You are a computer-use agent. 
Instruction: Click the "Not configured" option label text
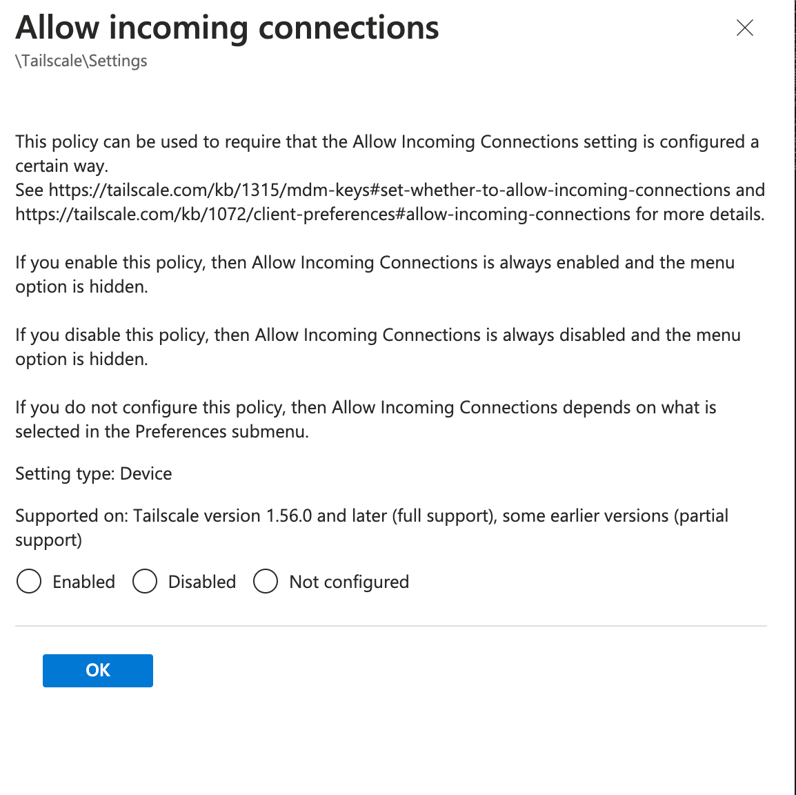tap(349, 582)
